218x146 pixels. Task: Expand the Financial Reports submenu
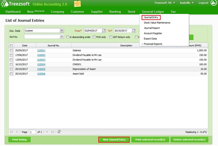coord(153,44)
